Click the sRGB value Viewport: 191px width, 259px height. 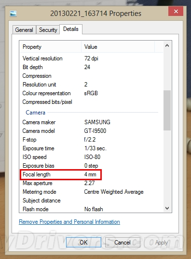click(91, 93)
